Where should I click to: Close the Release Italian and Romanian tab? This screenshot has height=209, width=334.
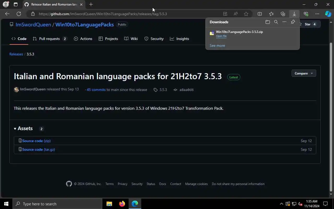[81, 4]
